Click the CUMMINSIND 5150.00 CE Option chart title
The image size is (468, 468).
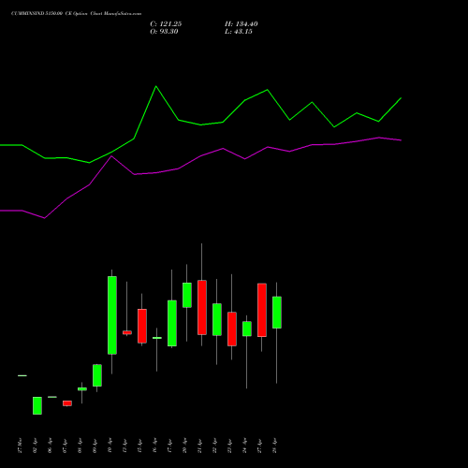76,14
